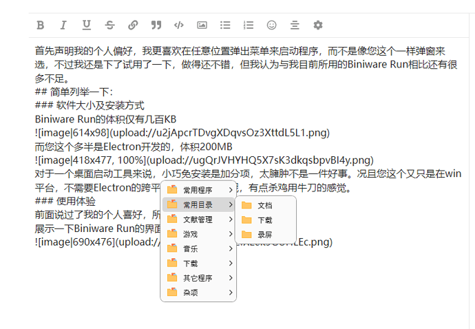Choose 录屏 from the 常用目录 submenu
This screenshot has height=329, width=475.
point(264,235)
